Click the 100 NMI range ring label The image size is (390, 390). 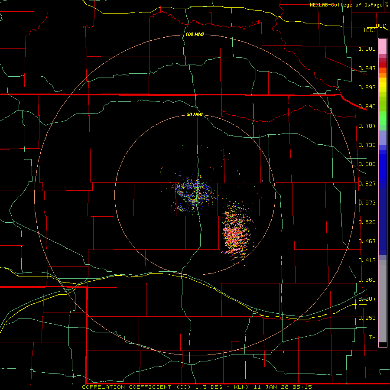pyautogui.click(x=195, y=34)
